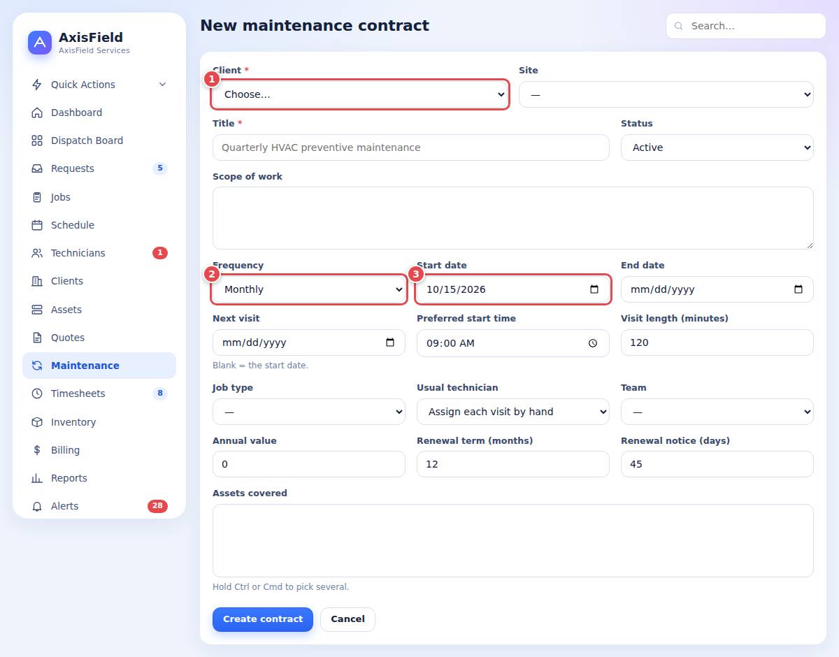This screenshot has height=657, width=839.
Task: Click the End date mm/dd/yyyy field
Action: pyautogui.click(x=717, y=289)
